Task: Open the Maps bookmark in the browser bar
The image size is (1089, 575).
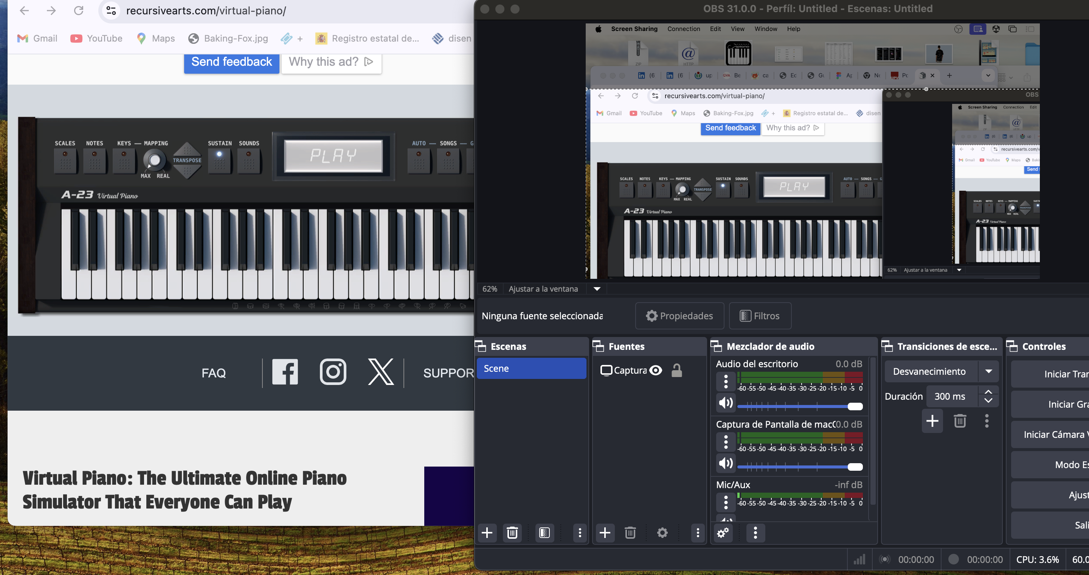Action: coord(155,39)
